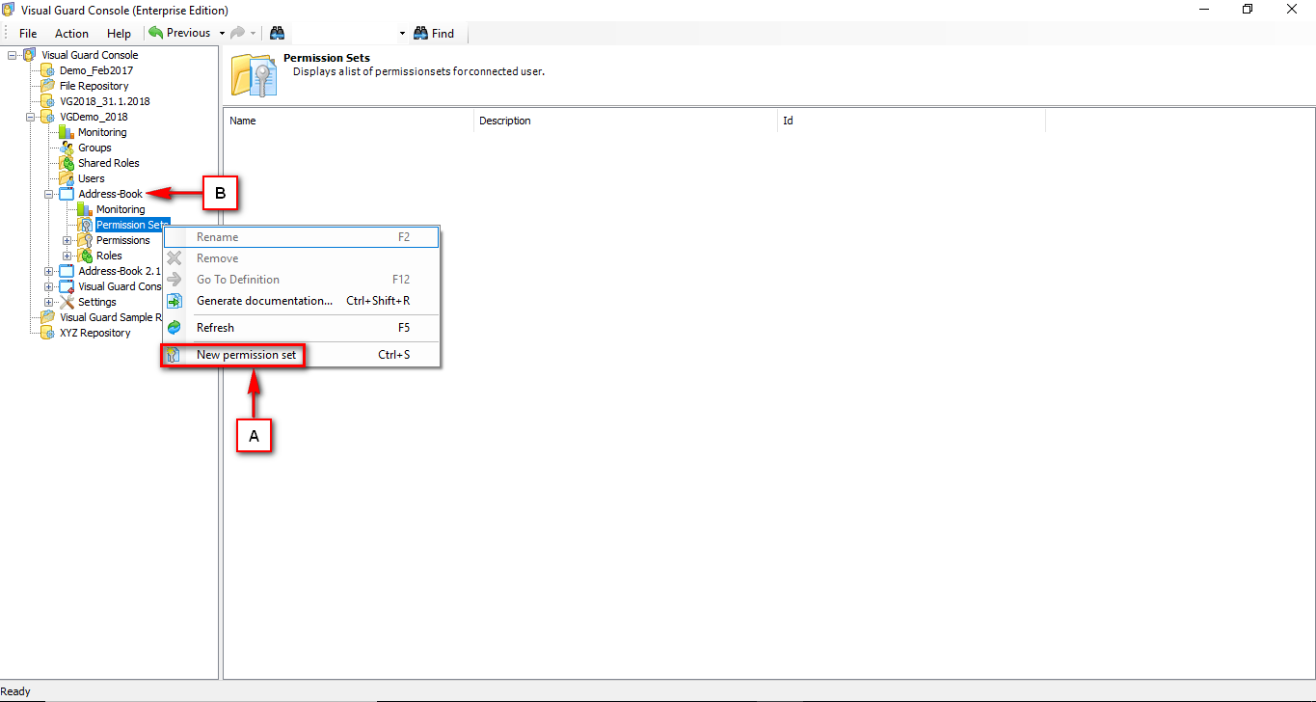Image resolution: width=1316 pixels, height=702 pixels.
Task: Click the Refresh globe icon in context menu
Action: pyautogui.click(x=175, y=328)
